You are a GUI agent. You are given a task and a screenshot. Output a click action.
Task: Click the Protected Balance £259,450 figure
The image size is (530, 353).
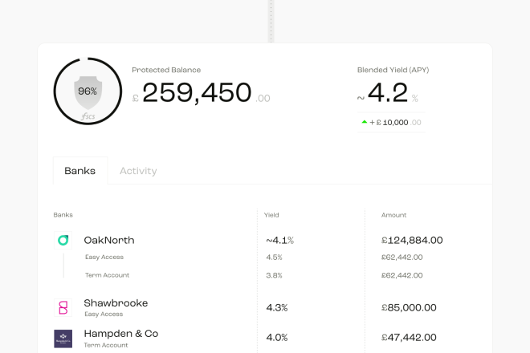[201, 92]
